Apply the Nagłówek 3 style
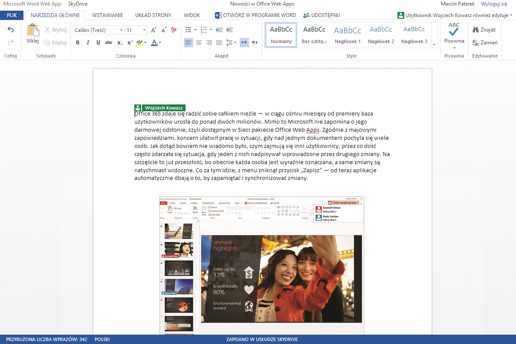 tap(414, 35)
